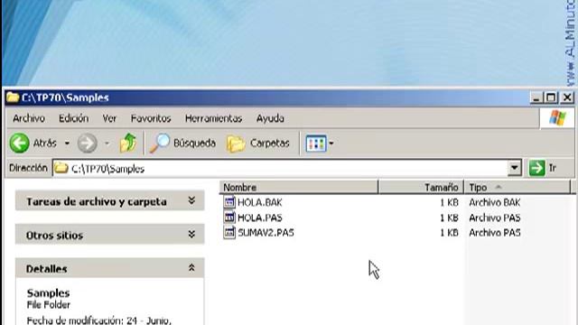Image resolution: width=578 pixels, height=325 pixels.
Task: Click the folder icon in title bar
Action: point(13,97)
